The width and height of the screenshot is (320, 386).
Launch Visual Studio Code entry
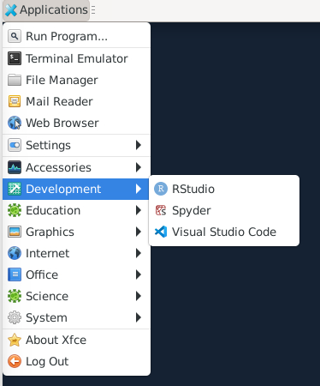pos(224,232)
